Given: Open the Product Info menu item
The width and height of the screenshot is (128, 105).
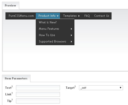Looking at the screenshot, I should (x=48, y=16).
